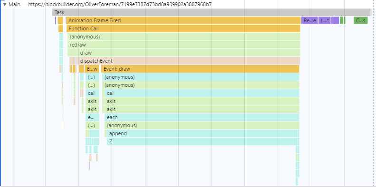This screenshot has height=187, width=376.
Task: Click the Main thread URL title
Action: tap(110, 4)
